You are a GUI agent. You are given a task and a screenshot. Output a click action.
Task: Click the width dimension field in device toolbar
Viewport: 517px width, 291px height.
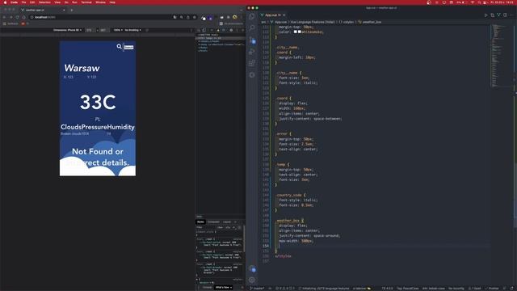tap(90, 30)
